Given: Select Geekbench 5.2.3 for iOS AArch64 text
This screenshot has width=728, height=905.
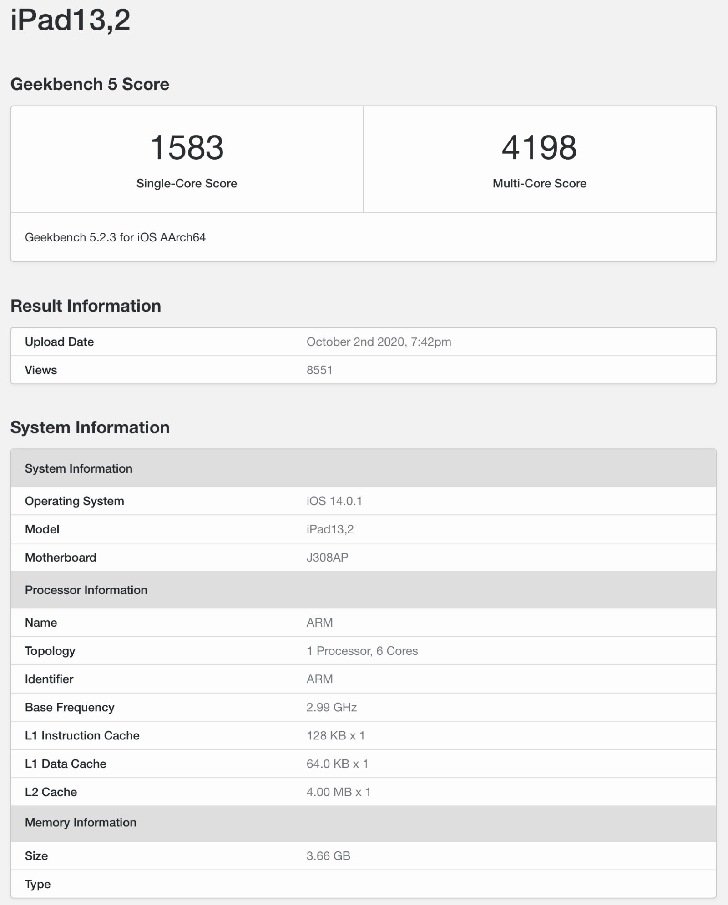Looking at the screenshot, I should click(x=115, y=237).
